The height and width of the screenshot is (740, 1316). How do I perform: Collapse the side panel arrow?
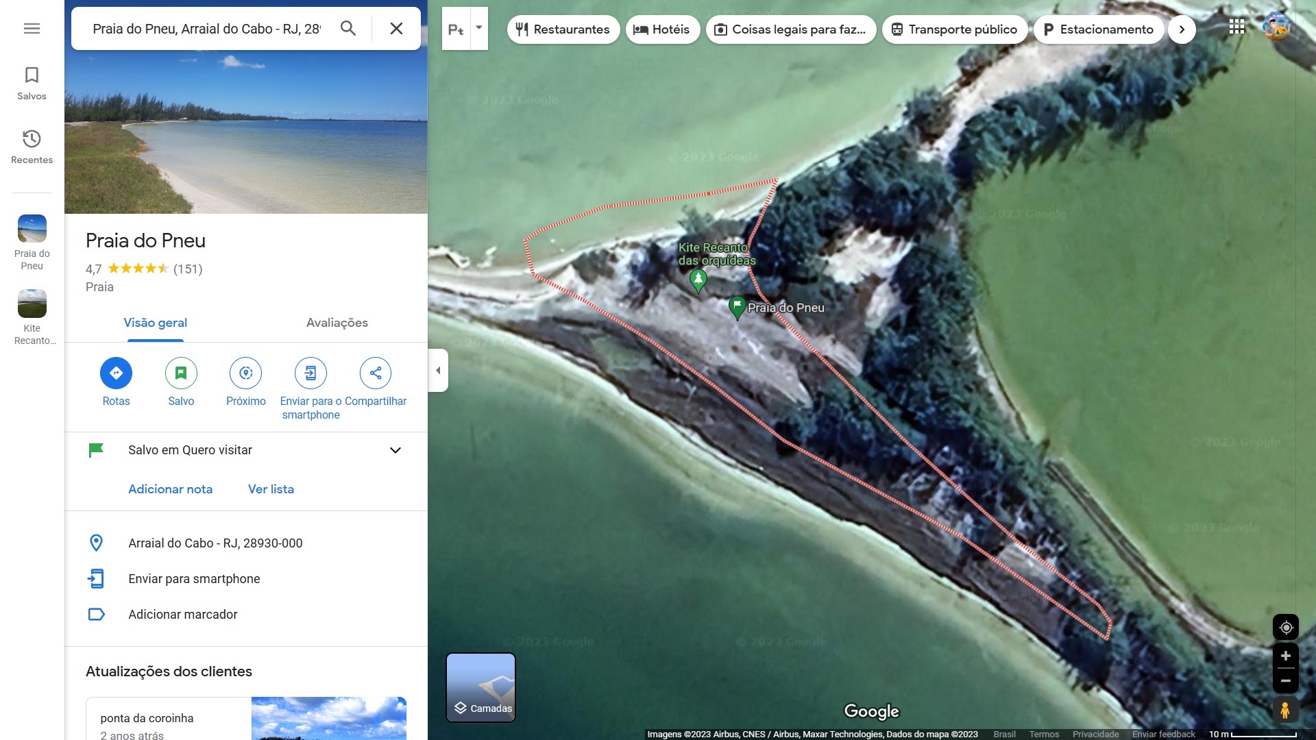[x=438, y=371]
